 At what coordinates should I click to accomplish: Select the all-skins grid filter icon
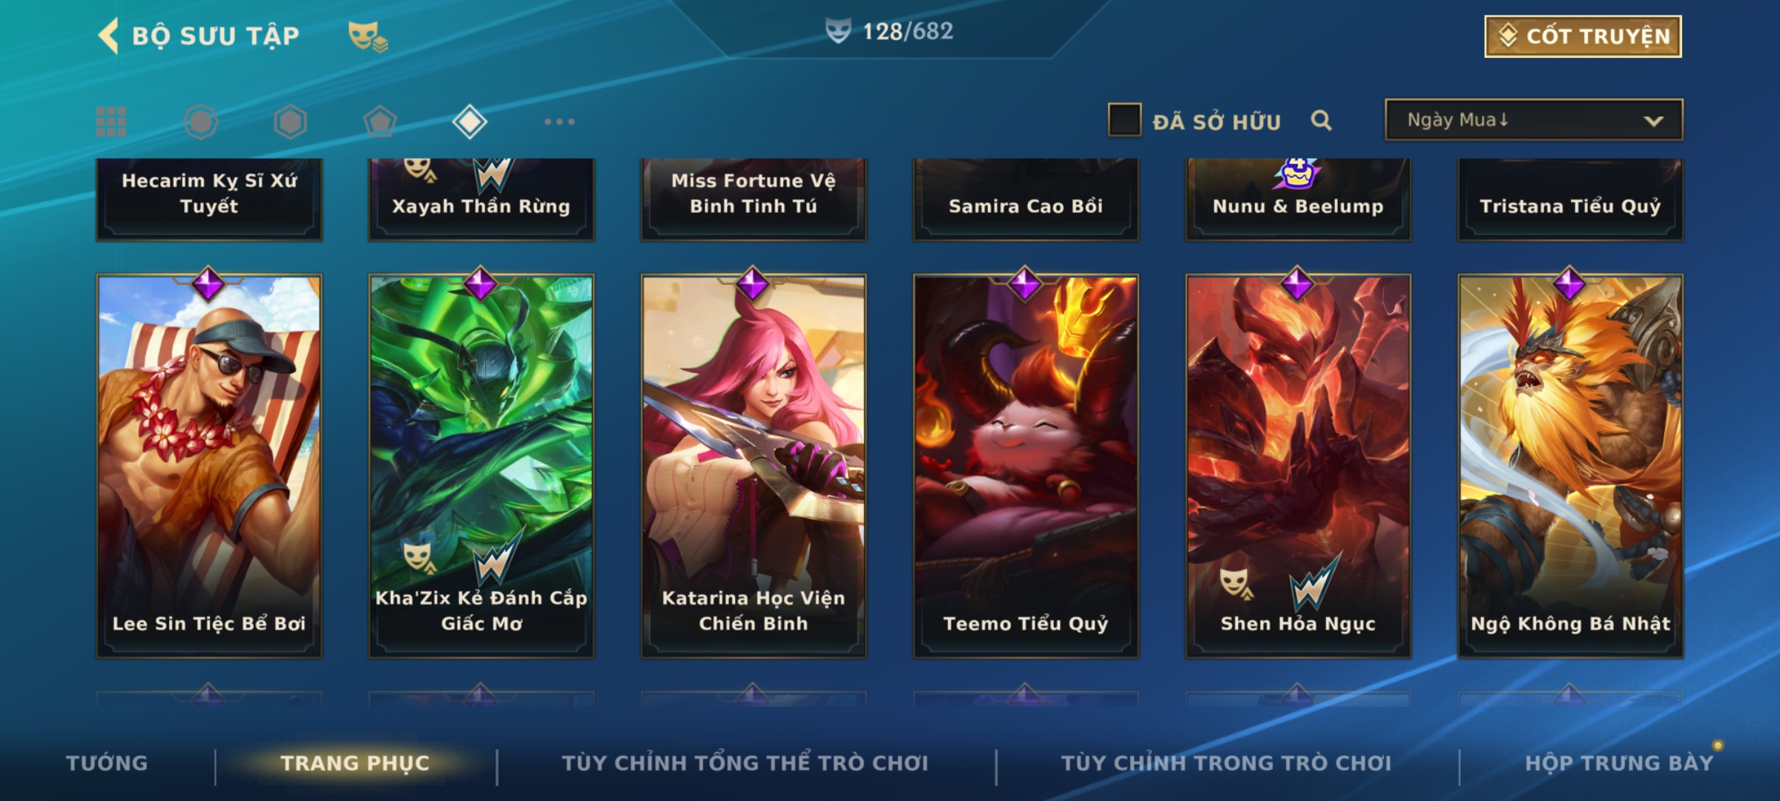tap(111, 122)
